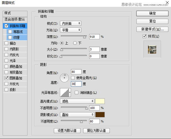This screenshot has width=171, height=139.
Task: Open 高光模式 dropdown showing 滤色
Action: pyautogui.click(x=77, y=101)
